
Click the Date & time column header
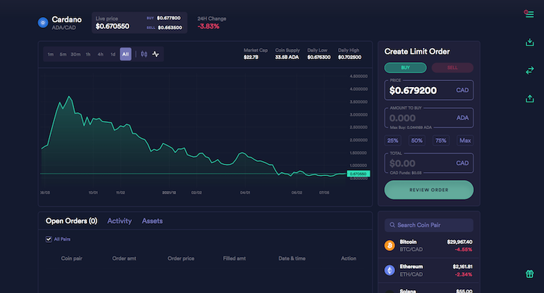pos(292,258)
